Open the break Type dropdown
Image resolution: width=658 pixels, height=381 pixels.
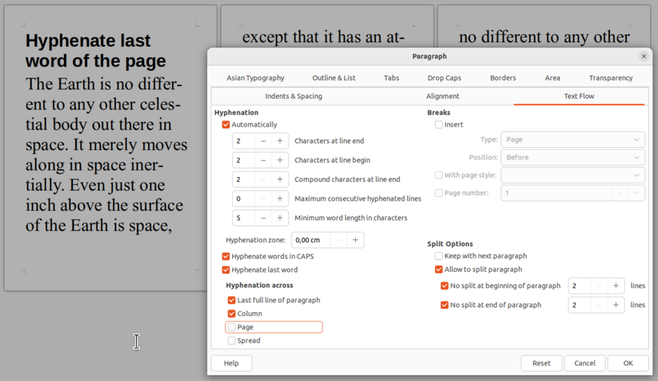573,140
